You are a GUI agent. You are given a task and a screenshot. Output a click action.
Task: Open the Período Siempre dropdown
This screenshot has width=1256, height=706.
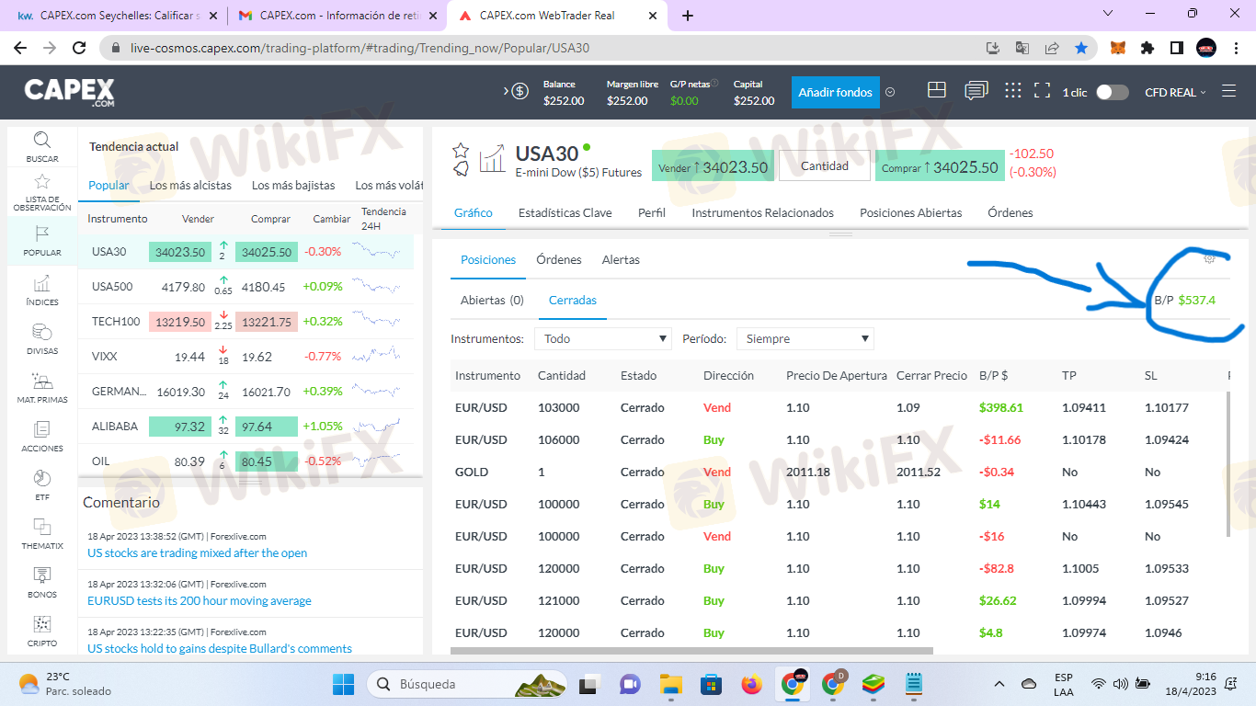(805, 339)
